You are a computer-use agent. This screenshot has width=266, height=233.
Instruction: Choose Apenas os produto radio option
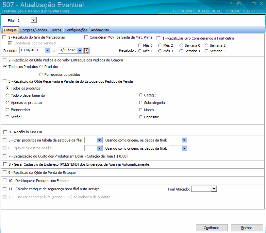pos(7,103)
